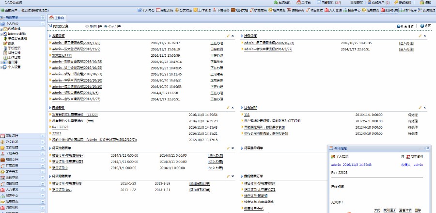Close the 今日提醒 popup window
Viewport: 436px width, 213px height.
click(428, 148)
